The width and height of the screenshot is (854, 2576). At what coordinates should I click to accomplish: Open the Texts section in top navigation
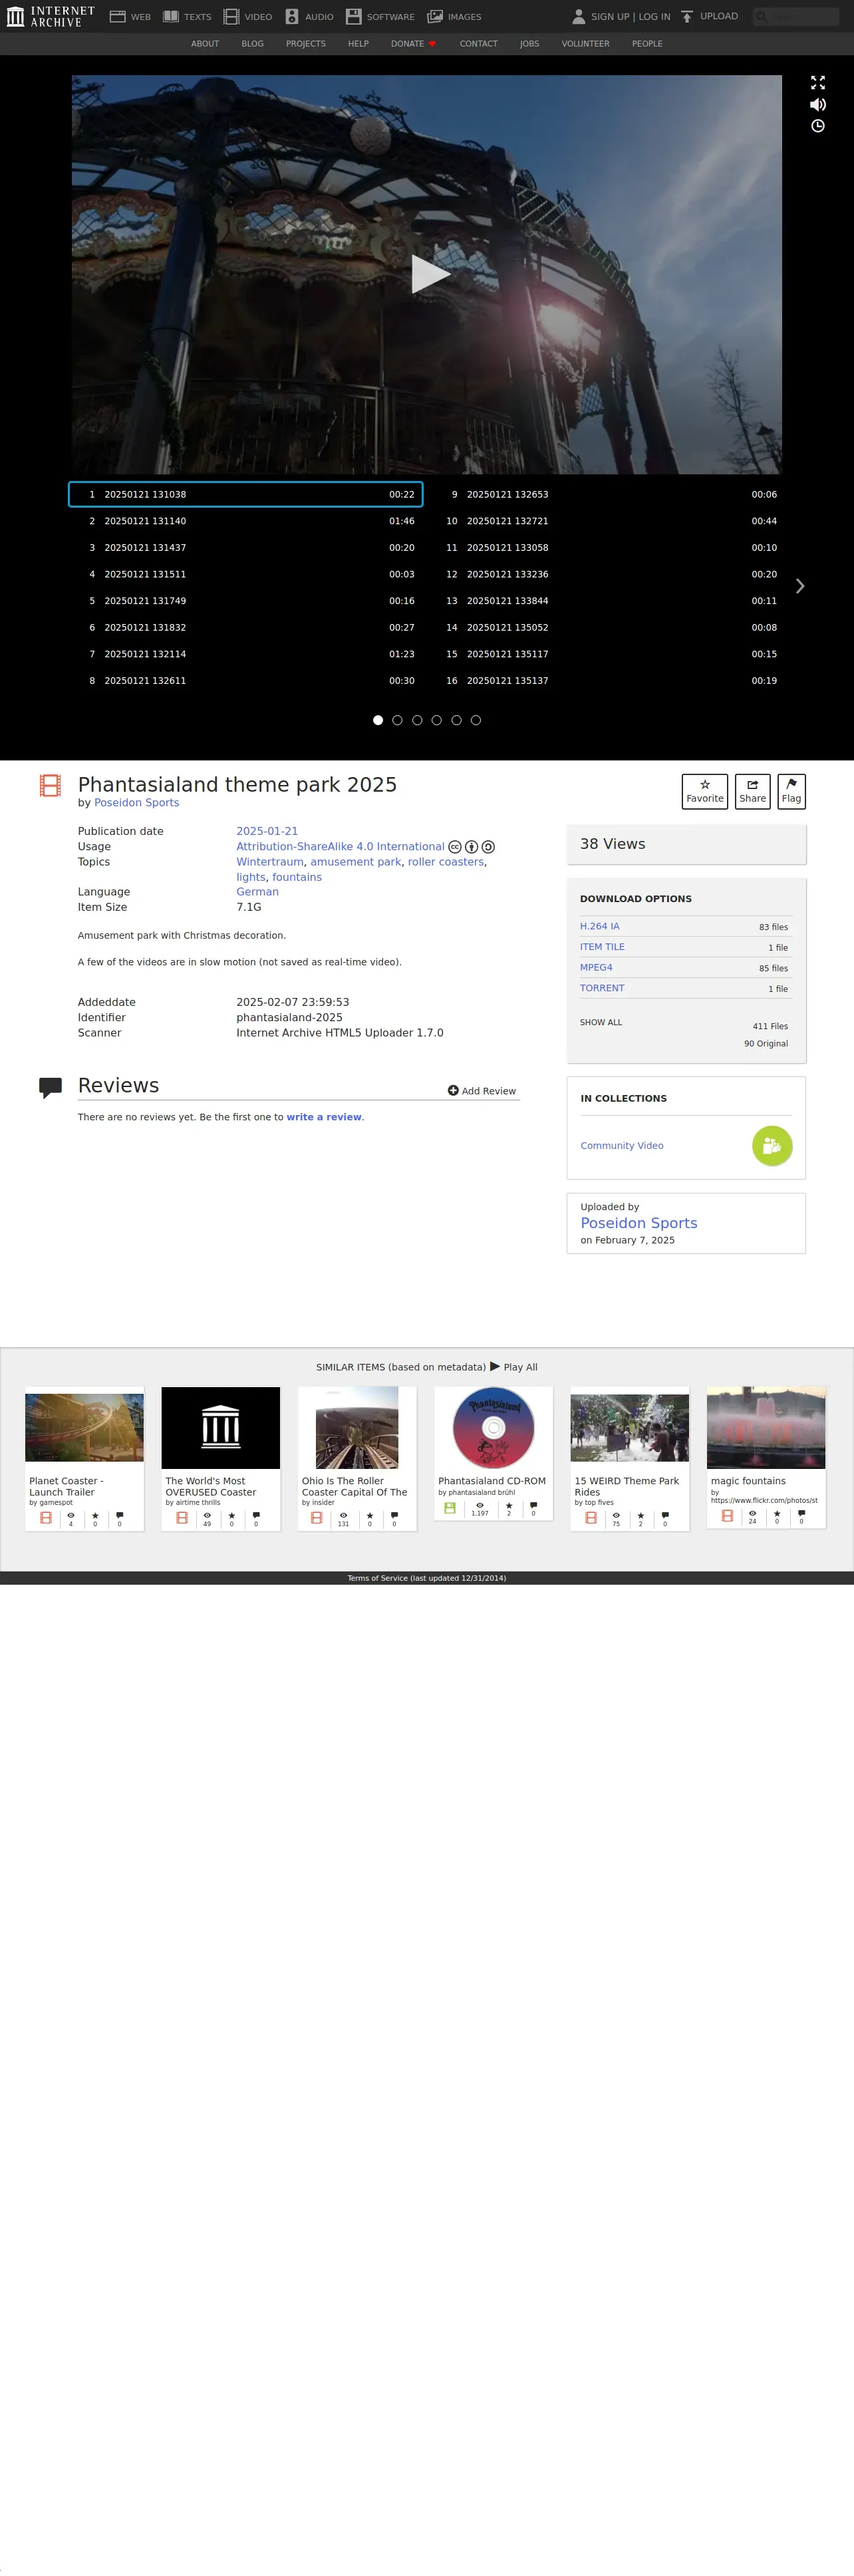point(187,17)
